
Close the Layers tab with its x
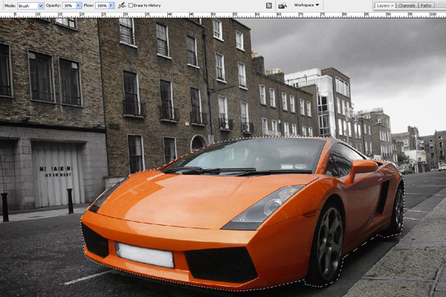(x=392, y=6)
